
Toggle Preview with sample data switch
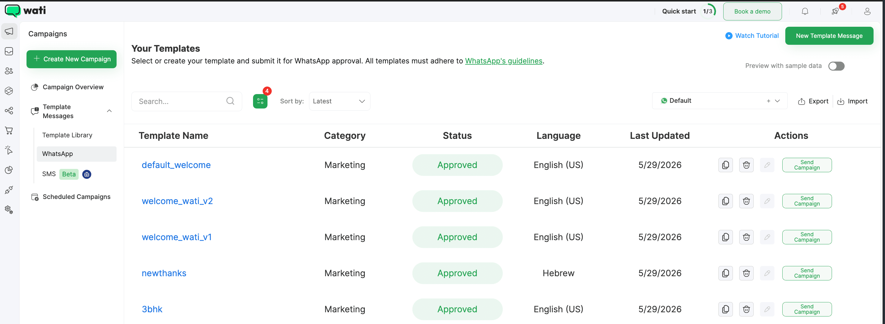[x=836, y=66]
